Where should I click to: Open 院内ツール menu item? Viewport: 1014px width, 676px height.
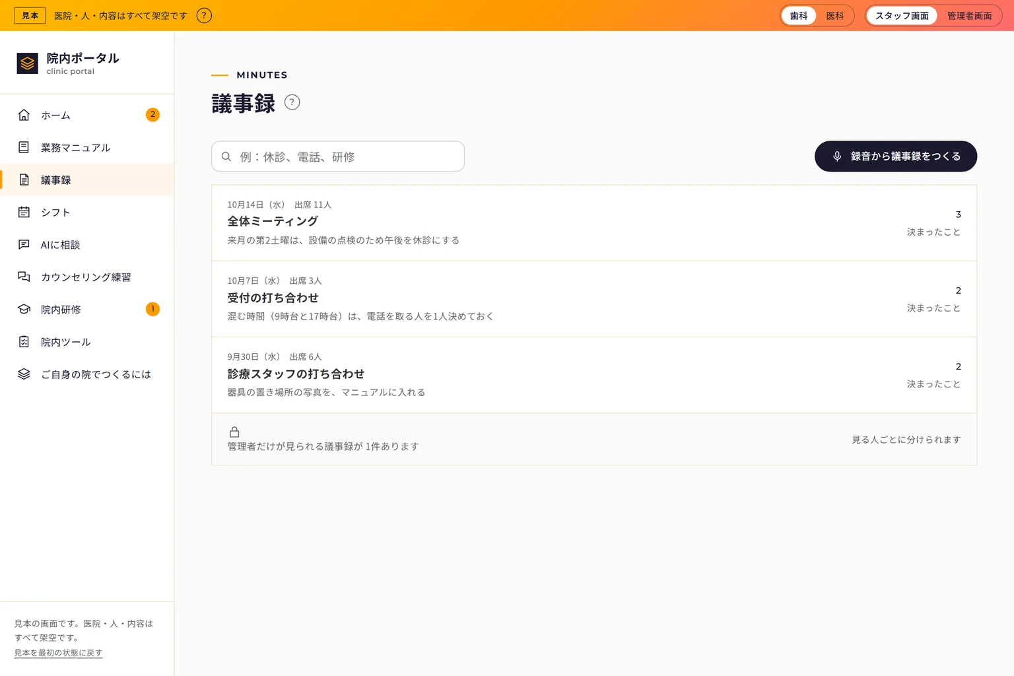pos(87,341)
